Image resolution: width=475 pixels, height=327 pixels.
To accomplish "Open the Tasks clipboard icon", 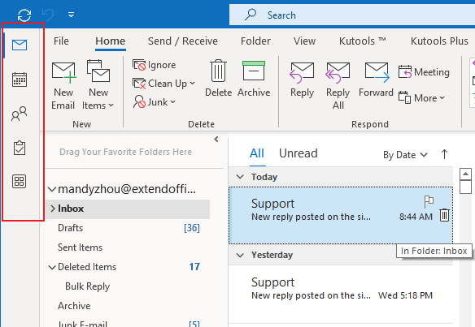I will [20, 148].
